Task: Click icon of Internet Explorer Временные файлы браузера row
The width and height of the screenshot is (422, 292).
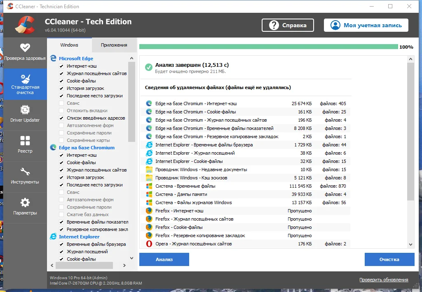Action: point(149,145)
